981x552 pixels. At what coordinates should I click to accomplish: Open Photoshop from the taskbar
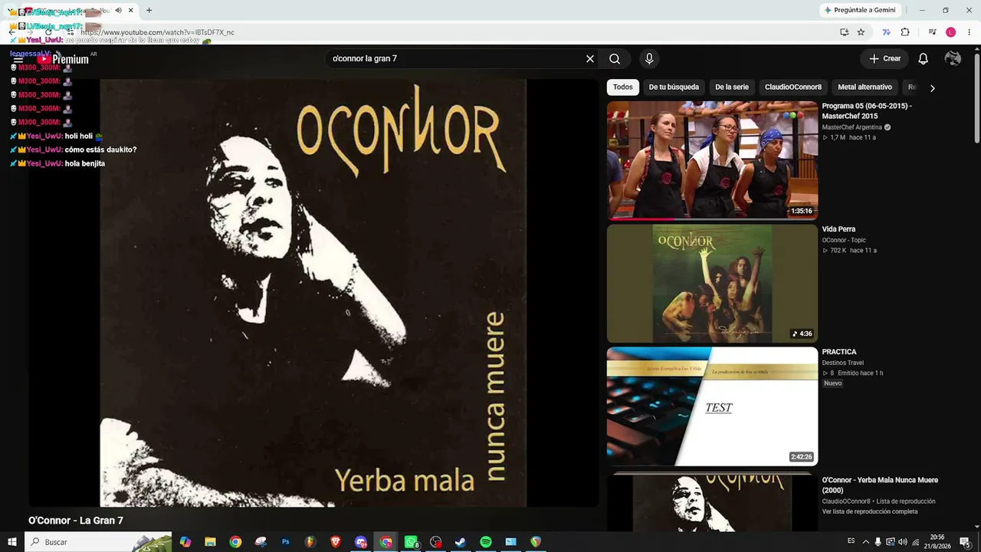coord(285,542)
